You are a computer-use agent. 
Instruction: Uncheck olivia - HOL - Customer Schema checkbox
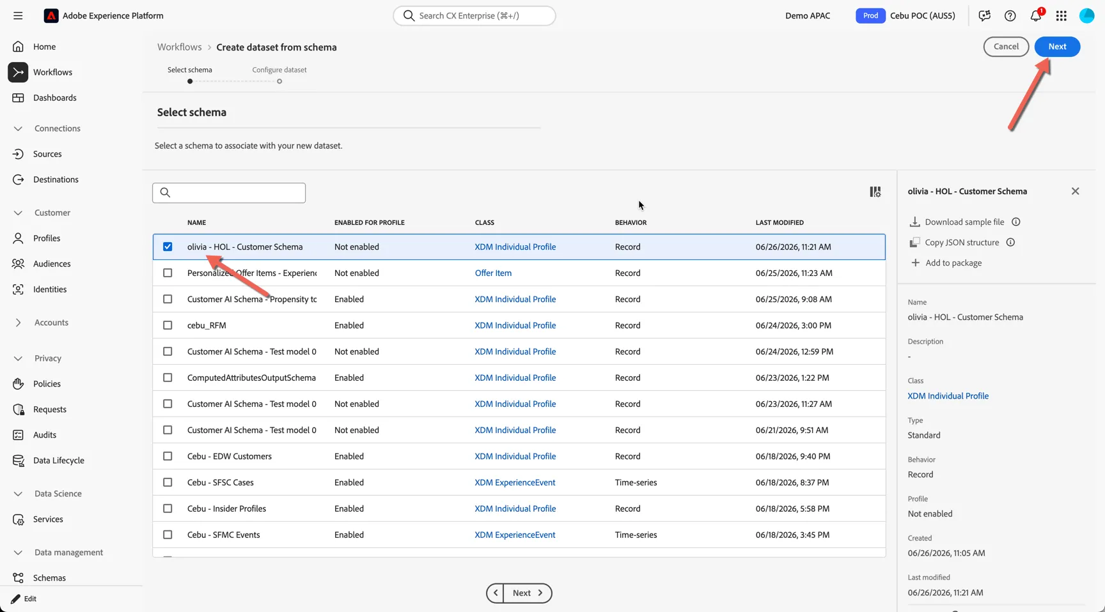(168, 247)
